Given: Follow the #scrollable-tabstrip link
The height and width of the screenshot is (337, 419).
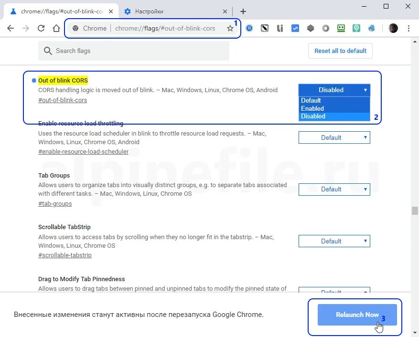Looking at the screenshot, I should 65,255.
